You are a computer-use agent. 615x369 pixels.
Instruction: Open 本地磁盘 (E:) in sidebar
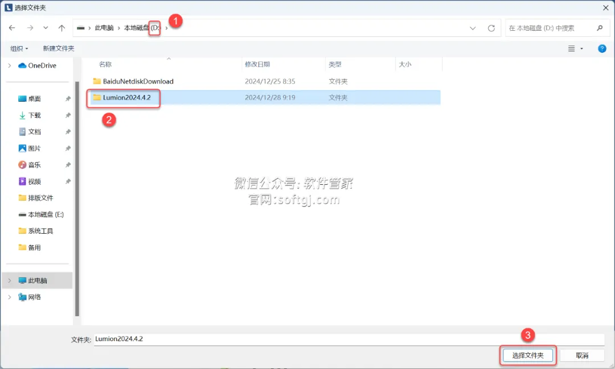tap(41, 215)
